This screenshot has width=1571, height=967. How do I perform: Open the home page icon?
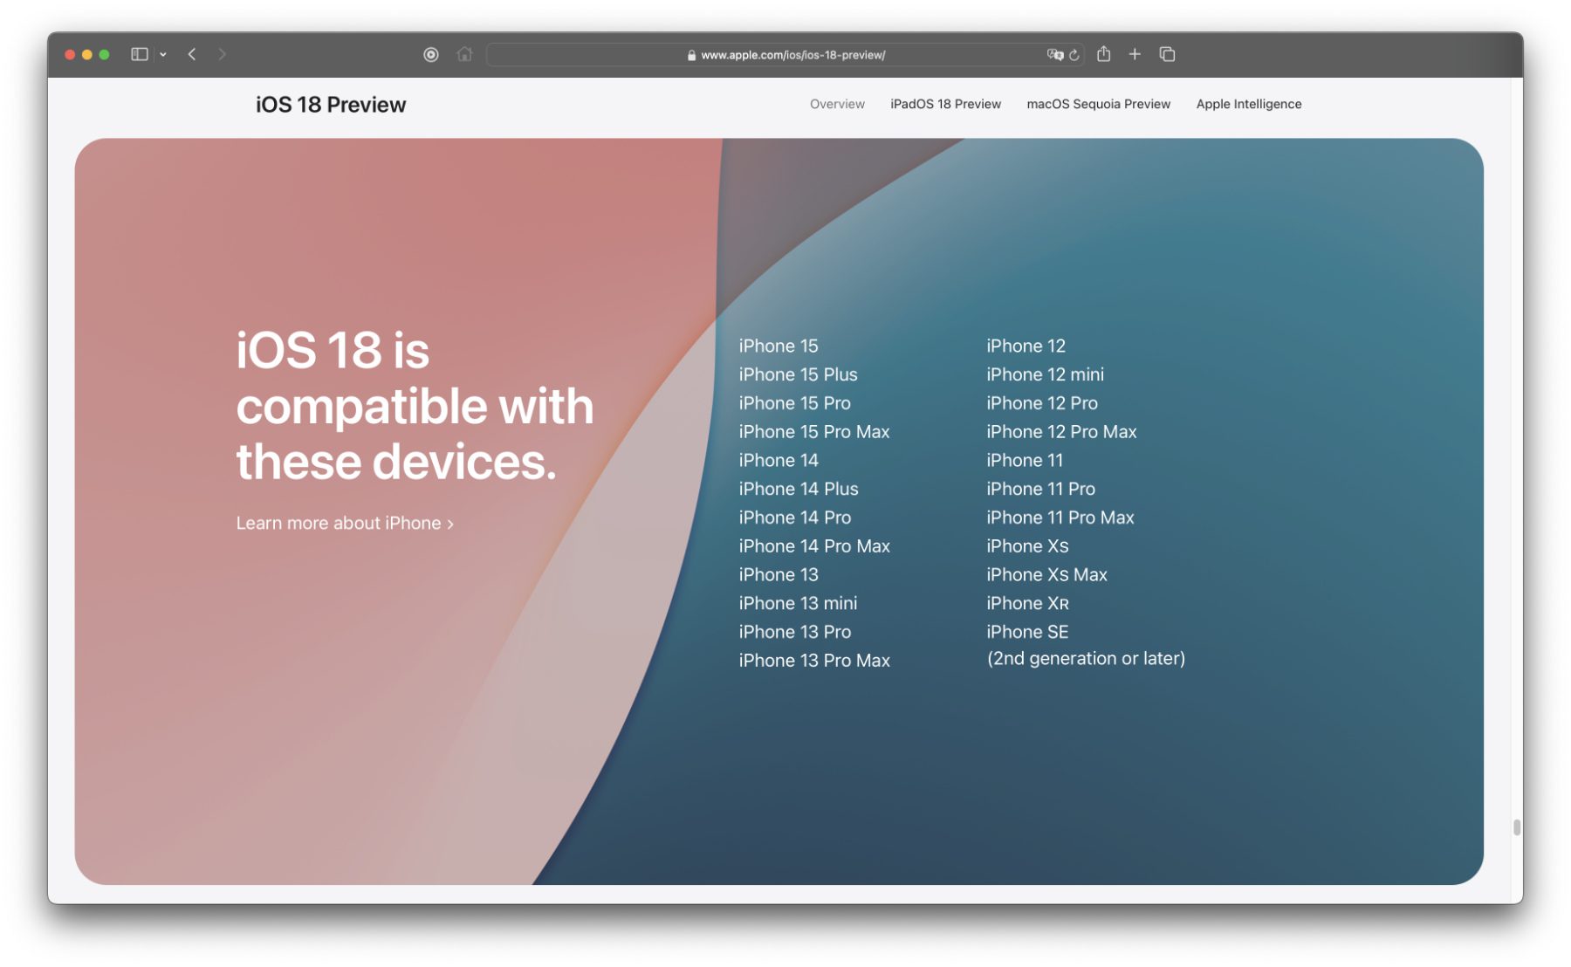click(464, 54)
